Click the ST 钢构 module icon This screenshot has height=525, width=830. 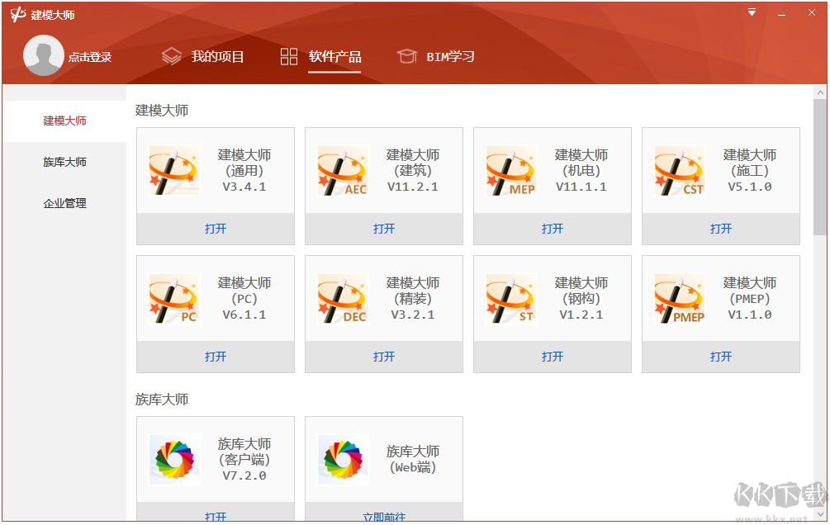[x=511, y=299]
